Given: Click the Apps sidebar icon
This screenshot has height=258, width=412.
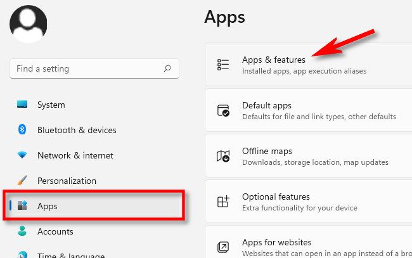Looking at the screenshot, I should [22, 205].
